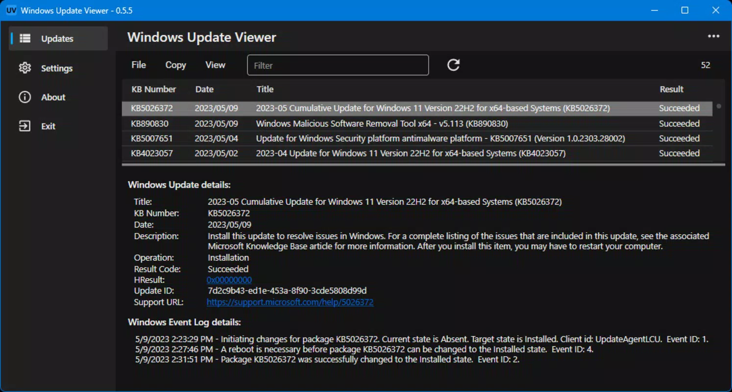Select the KB890830 update row

coord(417,123)
